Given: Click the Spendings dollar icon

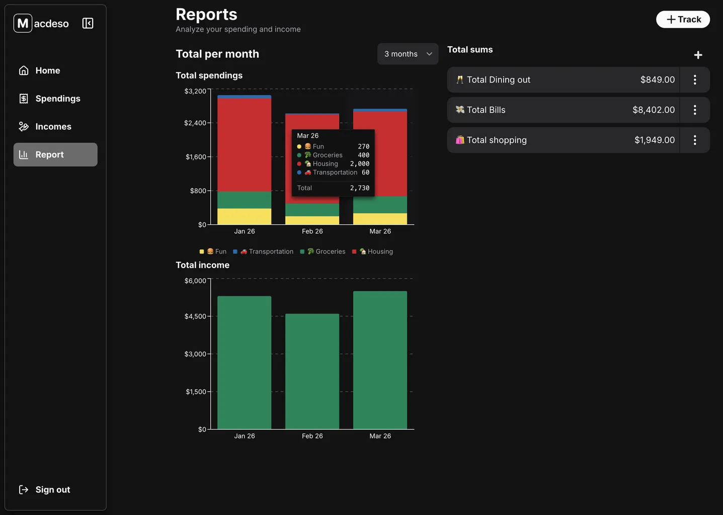Looking at the screenshot, I should pos(24,99).
